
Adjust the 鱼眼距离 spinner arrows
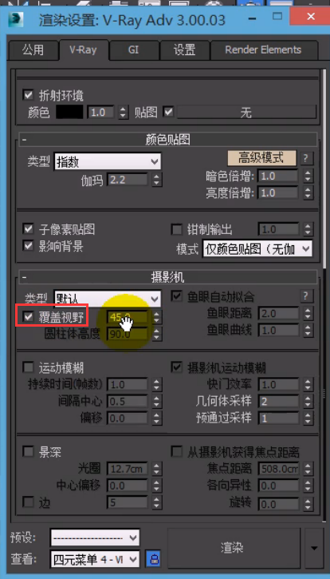tap(308, 314)
